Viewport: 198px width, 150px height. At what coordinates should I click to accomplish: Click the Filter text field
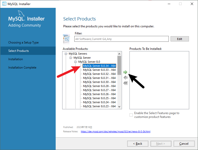121,39
